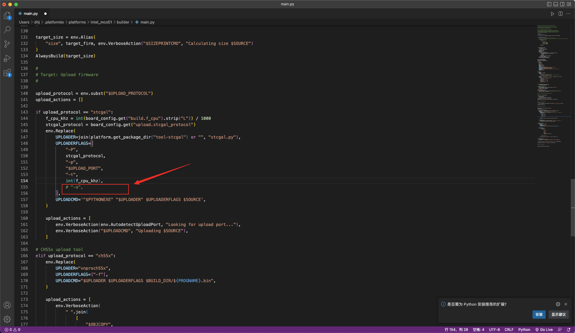The height and width of the screenshot is (333, 575).
Task: Toggle the Secondary Side Bar layout button
Action: point(562,4)
